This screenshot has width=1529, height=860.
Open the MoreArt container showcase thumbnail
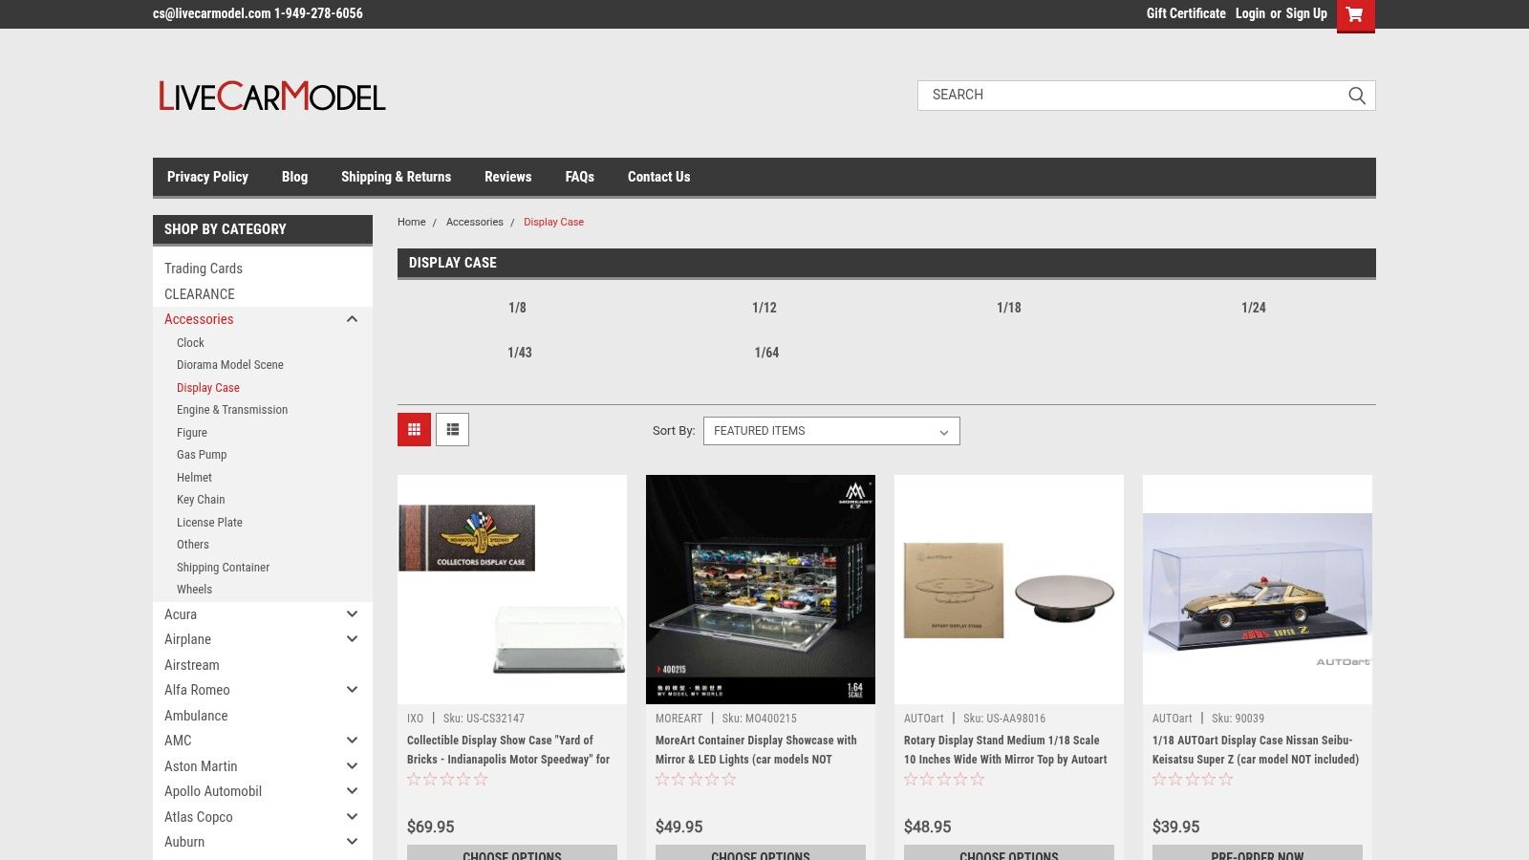point(761,590)
